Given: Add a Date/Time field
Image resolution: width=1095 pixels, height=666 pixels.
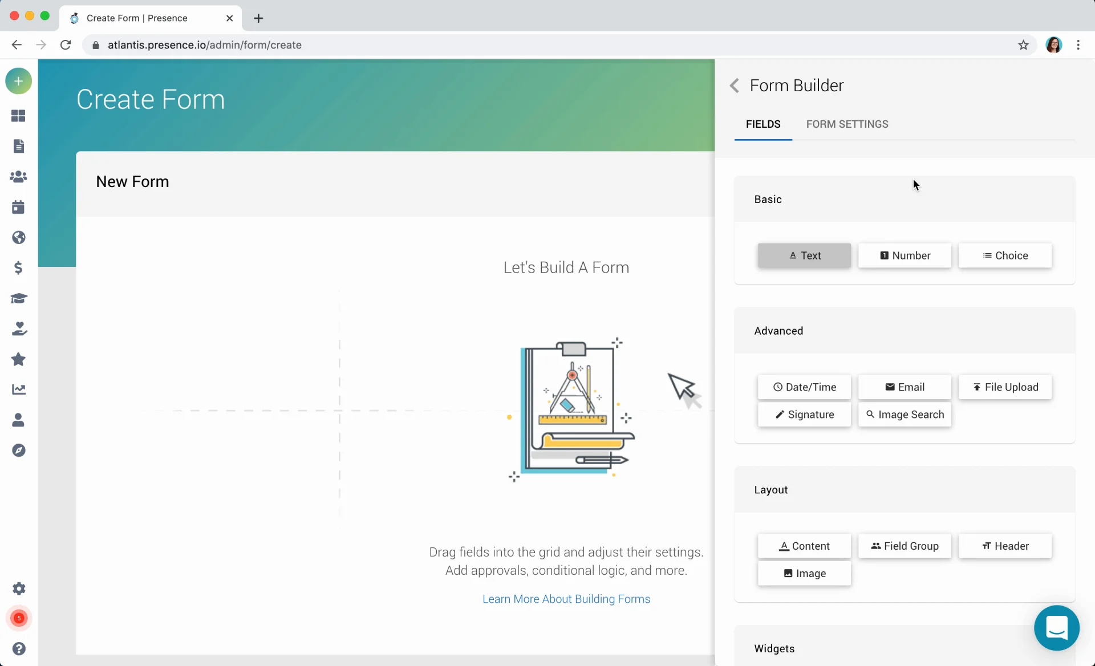Looking at the screenshot, I should pyautogui.click(x=804, y=387).
